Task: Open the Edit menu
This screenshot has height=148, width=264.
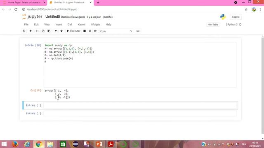Action: 36,25
